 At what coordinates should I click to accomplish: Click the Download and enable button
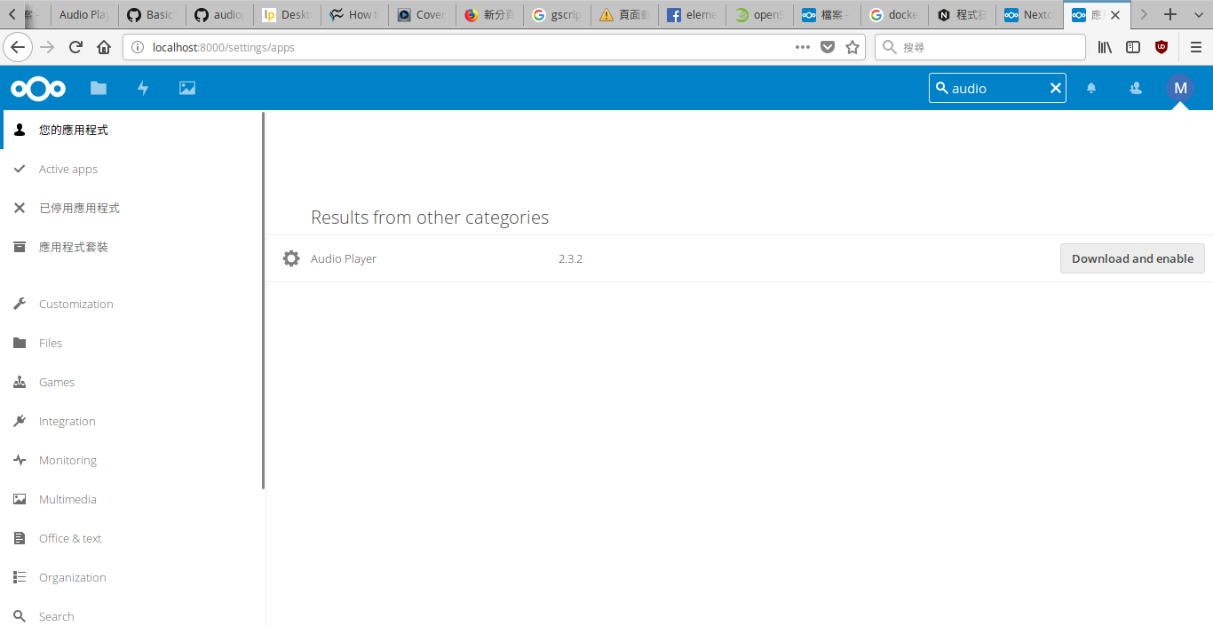[1132, 258]
